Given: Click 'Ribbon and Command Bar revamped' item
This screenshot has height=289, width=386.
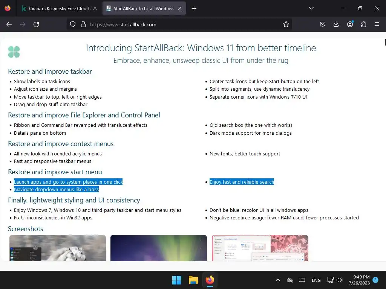Looking at the screenshot, I should [x=81, y=125].
